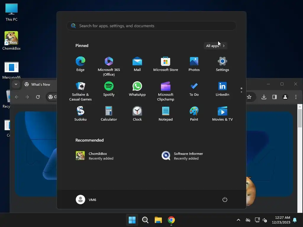Click the OneDrive tray icon
Viewport: 303px width, 227px height.
(x=248, y=220)
